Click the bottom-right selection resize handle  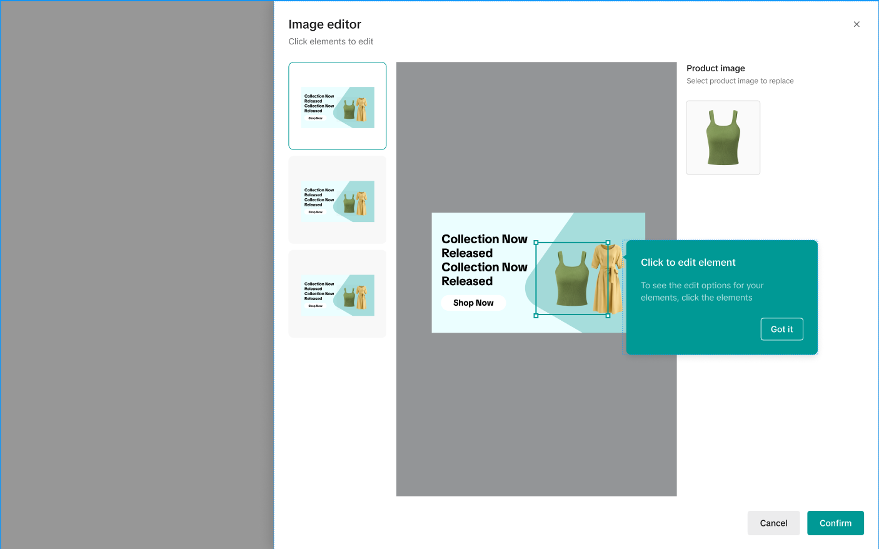click(x=608, y=316)
